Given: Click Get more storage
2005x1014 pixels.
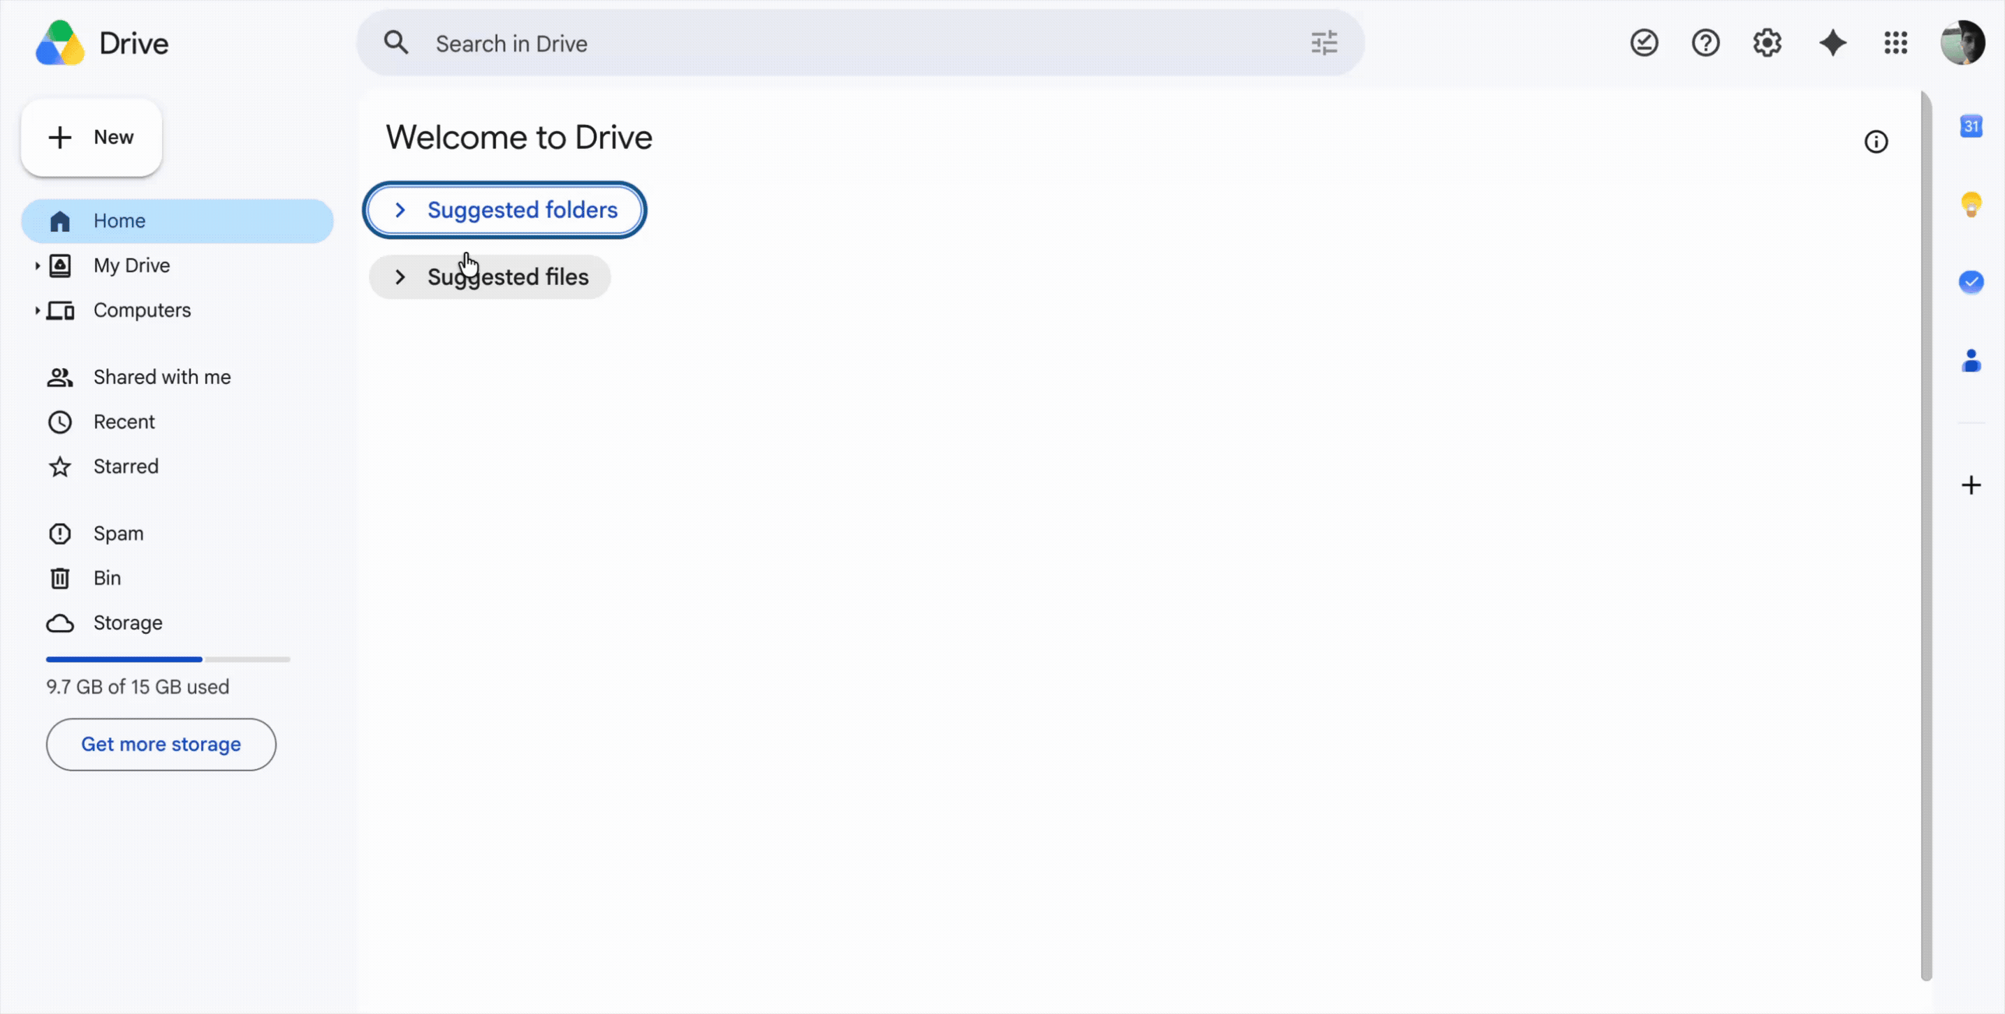Looking at the screenshot, I should point(161,744).
